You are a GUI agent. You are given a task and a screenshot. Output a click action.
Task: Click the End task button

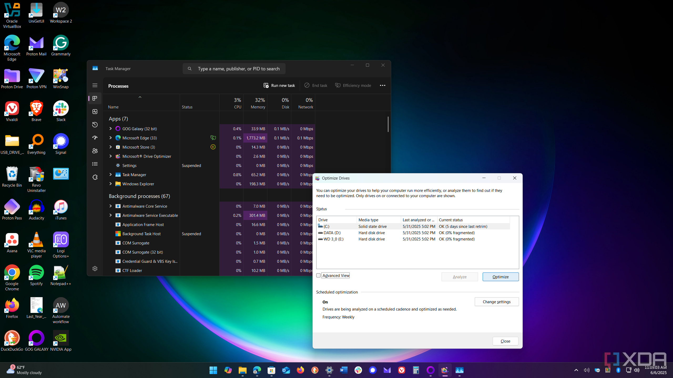[x=316, y=85]
